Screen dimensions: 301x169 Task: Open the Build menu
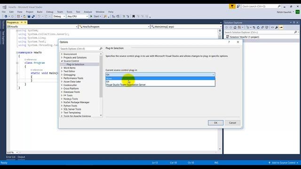pos(40,12)
